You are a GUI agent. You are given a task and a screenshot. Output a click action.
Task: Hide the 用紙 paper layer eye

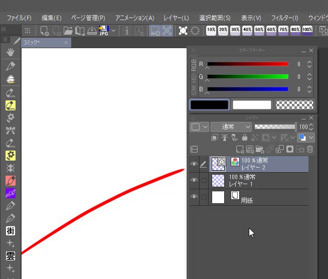[194, 197]
